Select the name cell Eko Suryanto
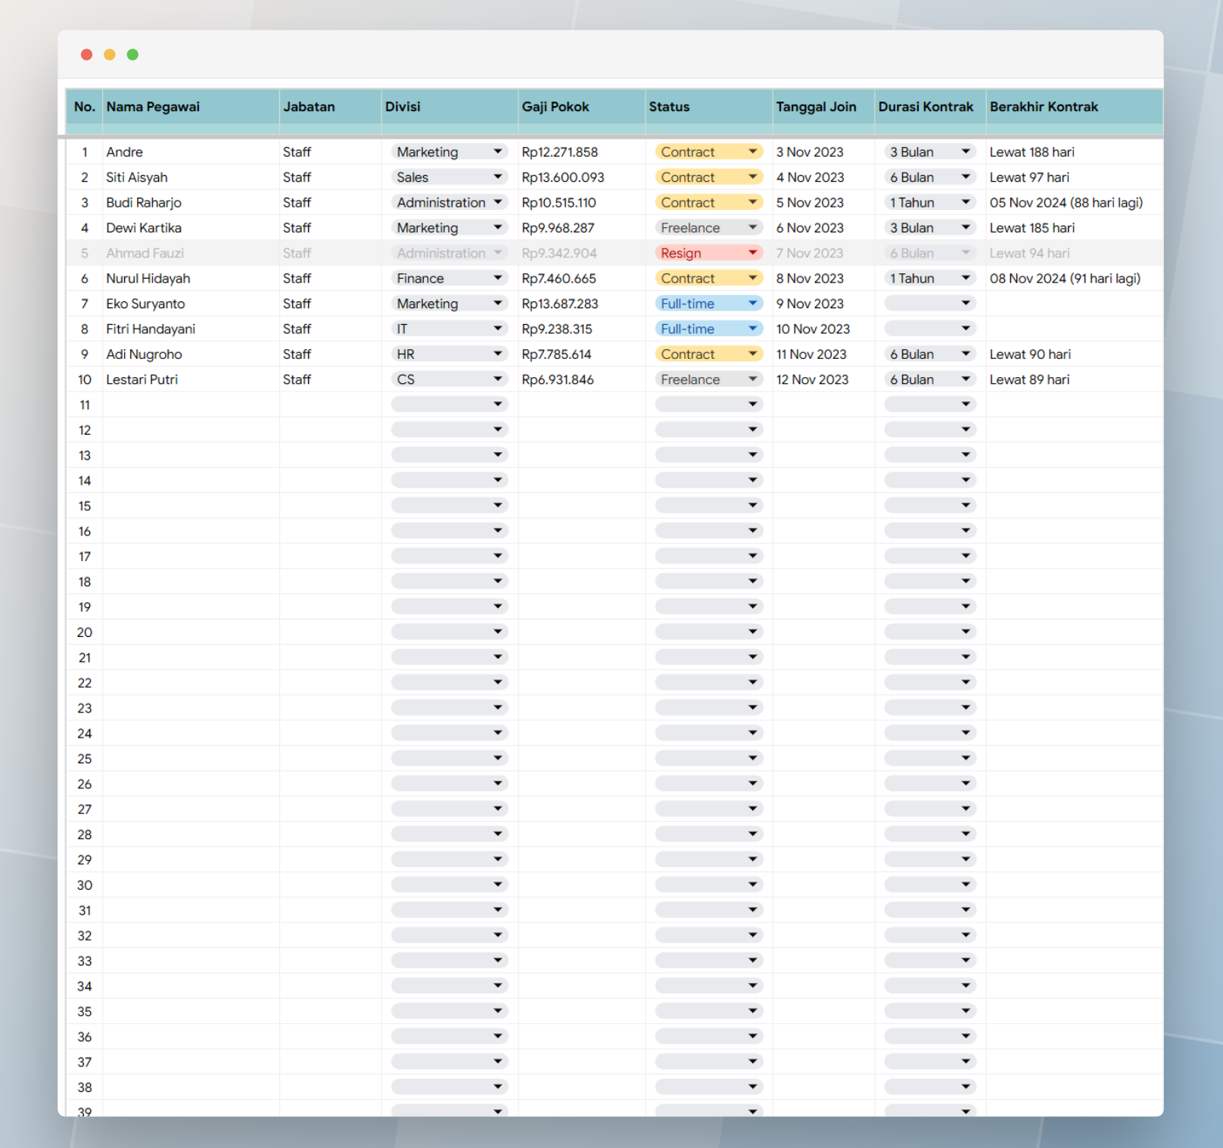The width and height of the screenshot is (1223, 1148). click(x=191, y=304)
